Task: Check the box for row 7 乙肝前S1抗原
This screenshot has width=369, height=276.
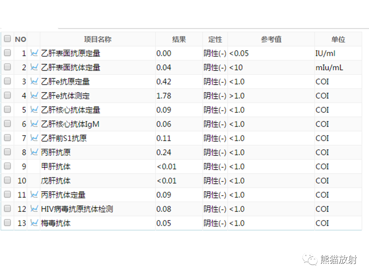Action: pyautogui.click(x=8, y=138)
